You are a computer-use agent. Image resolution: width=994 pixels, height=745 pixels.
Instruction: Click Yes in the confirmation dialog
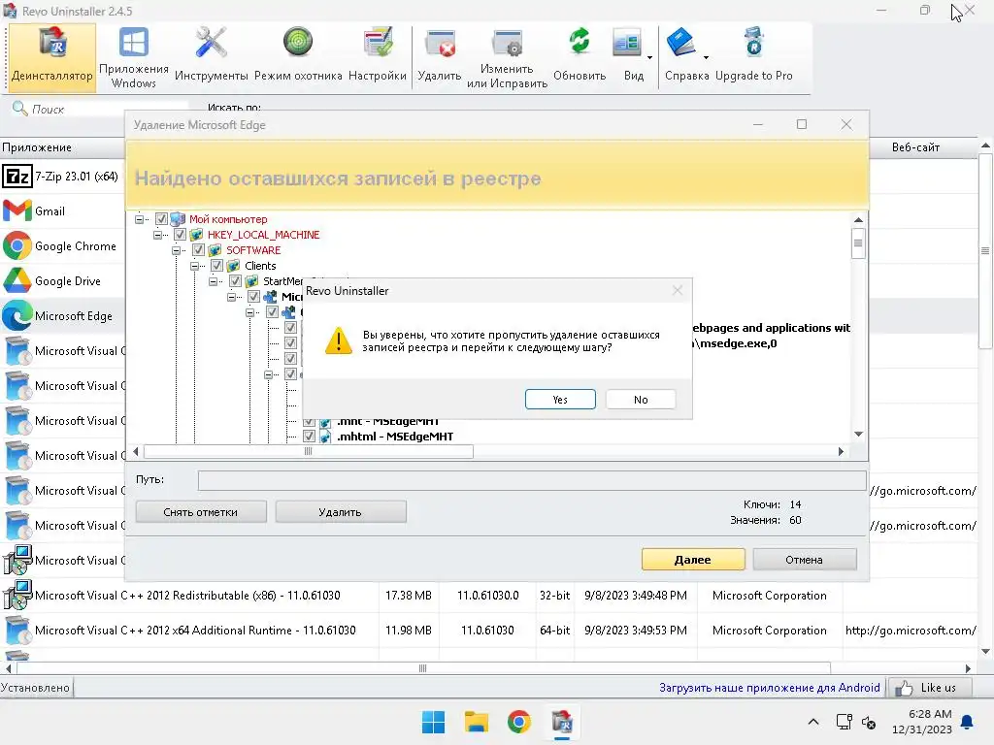(560, 399)
